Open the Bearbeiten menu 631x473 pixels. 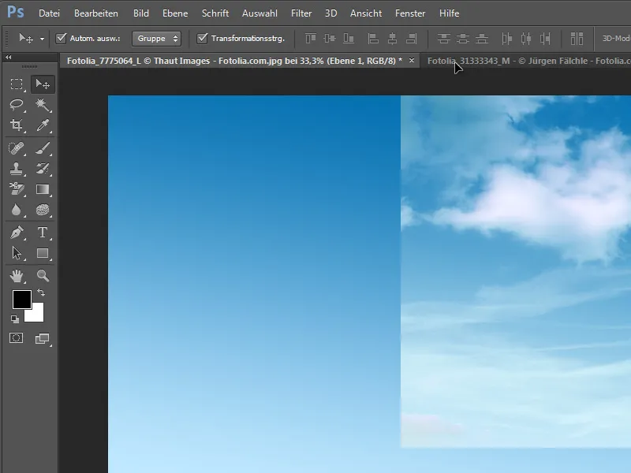click(x=96, y=13)
